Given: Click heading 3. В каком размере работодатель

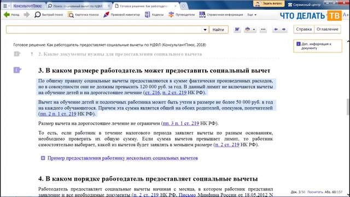Looking at the screenshot, I should tap(154, 71).
